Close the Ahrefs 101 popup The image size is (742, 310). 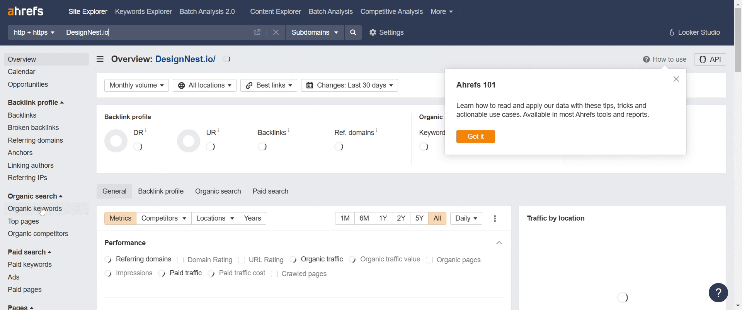coord(676,79)
